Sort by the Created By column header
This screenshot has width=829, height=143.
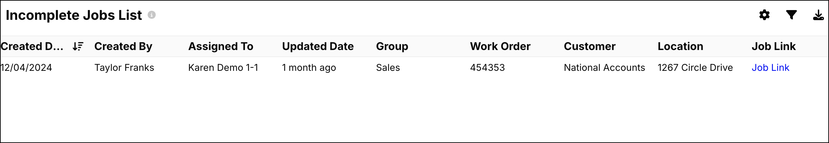click(x=123, y=46)
